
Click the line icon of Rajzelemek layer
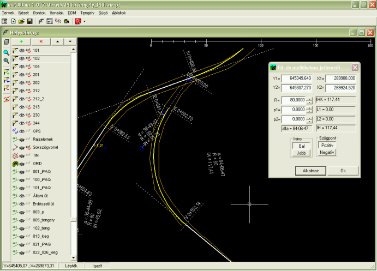[15, 140]
